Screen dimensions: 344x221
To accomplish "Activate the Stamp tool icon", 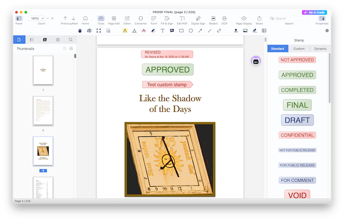I will coord(235,31).
